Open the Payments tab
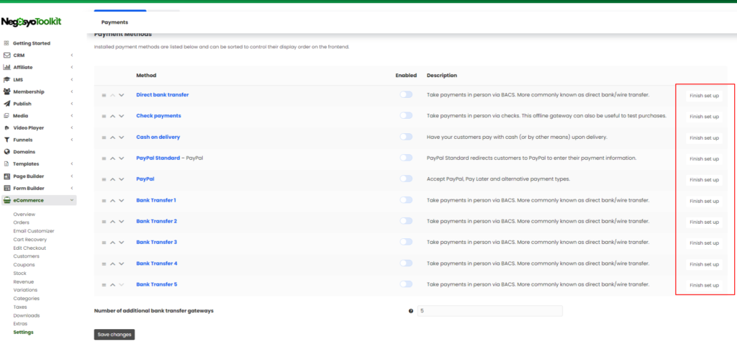This screenshot has width=737, height=347. (x=114, y=22)
